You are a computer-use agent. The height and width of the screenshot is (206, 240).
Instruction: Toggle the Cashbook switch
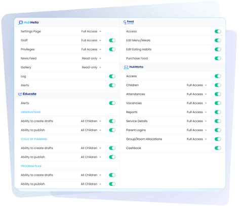point(218,148)
